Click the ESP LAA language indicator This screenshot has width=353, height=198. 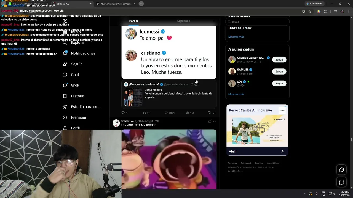tap(323, 194)
